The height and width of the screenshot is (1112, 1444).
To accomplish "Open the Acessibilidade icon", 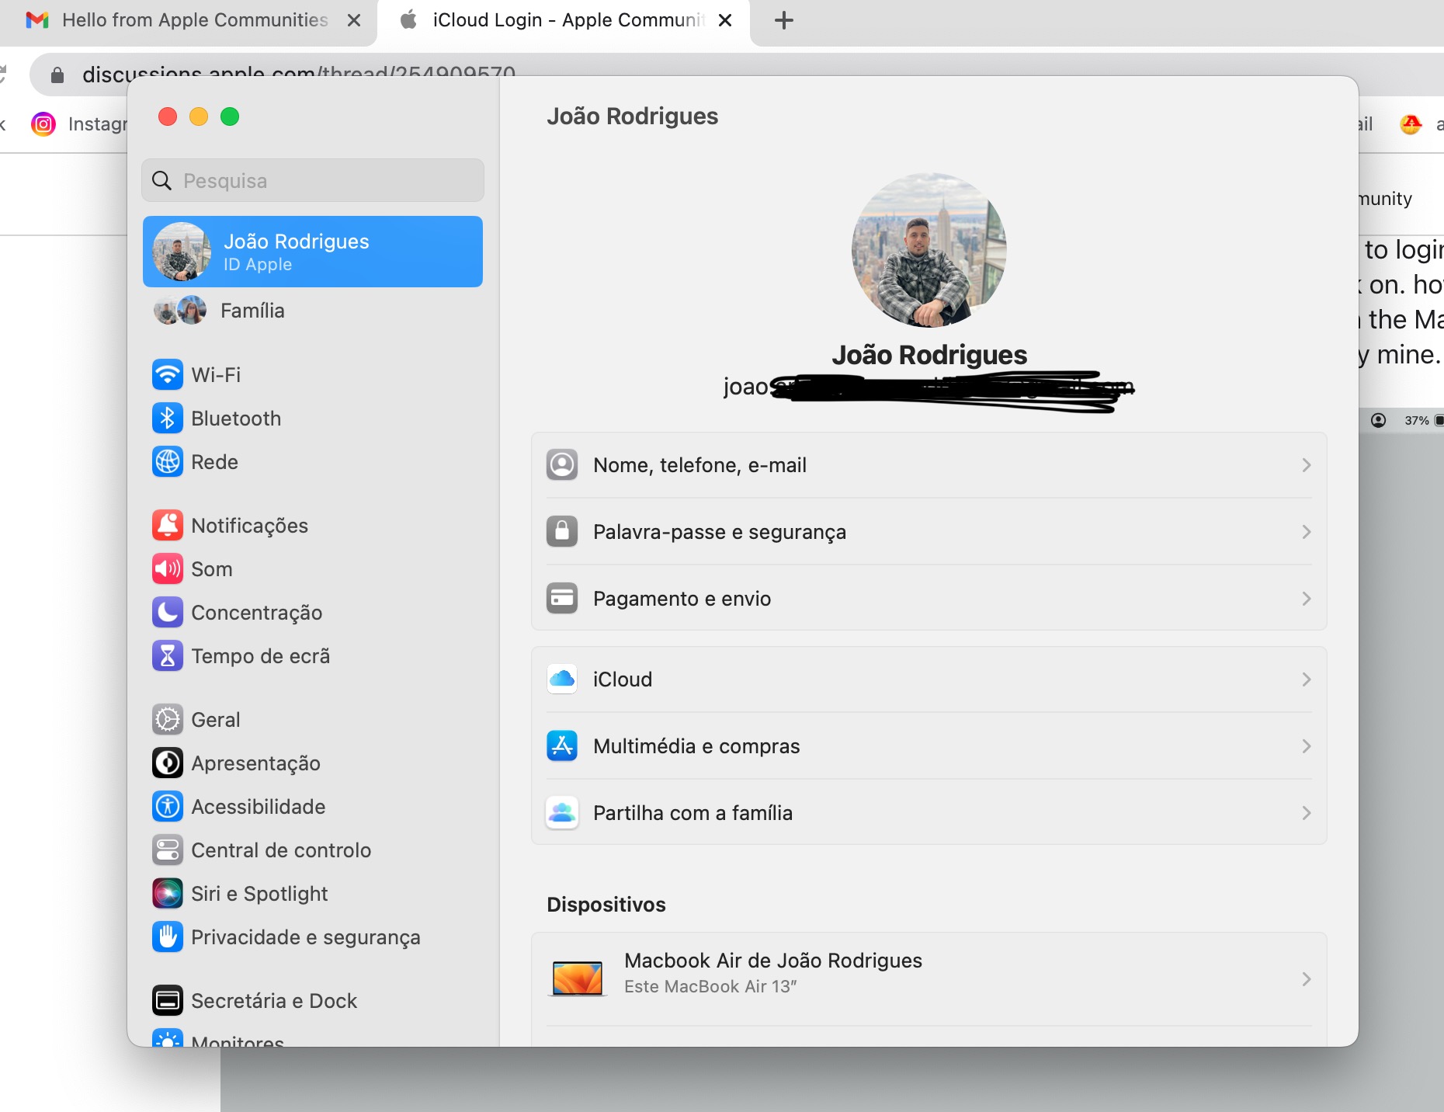I will (x=168, y=807).
